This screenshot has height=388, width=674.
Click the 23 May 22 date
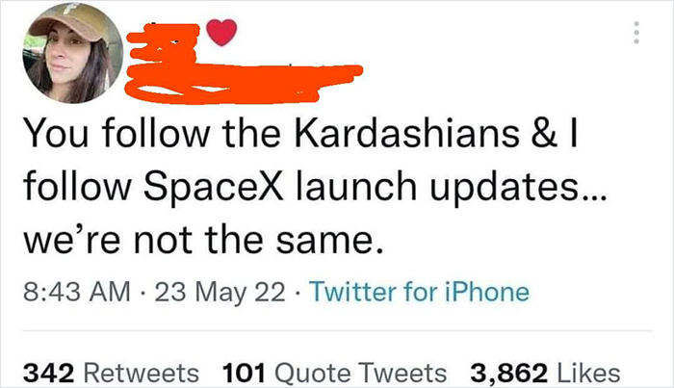(x=205, y=292)
